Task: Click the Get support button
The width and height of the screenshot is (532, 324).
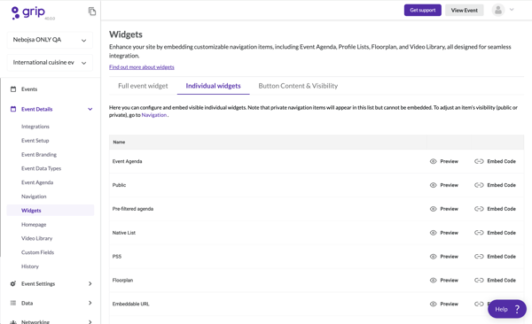Action: point(422,10)
